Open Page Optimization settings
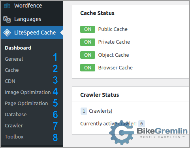 [26, 104]
